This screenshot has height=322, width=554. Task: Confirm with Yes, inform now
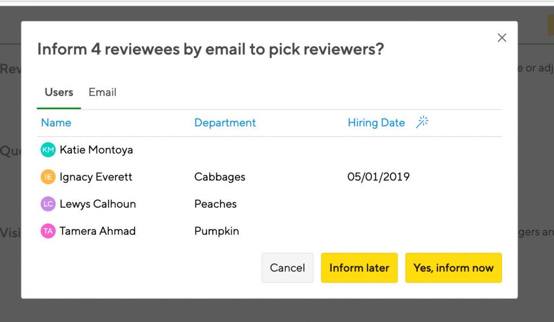pos(454,268)
